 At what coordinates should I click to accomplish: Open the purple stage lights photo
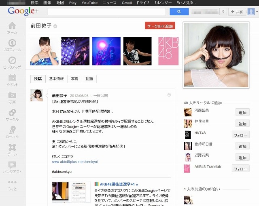75,51
